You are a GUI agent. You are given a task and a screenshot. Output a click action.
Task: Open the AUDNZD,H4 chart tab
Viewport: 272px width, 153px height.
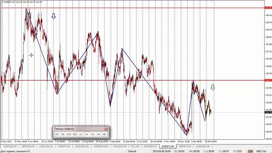pyautogui.click(x=203, y=146)
